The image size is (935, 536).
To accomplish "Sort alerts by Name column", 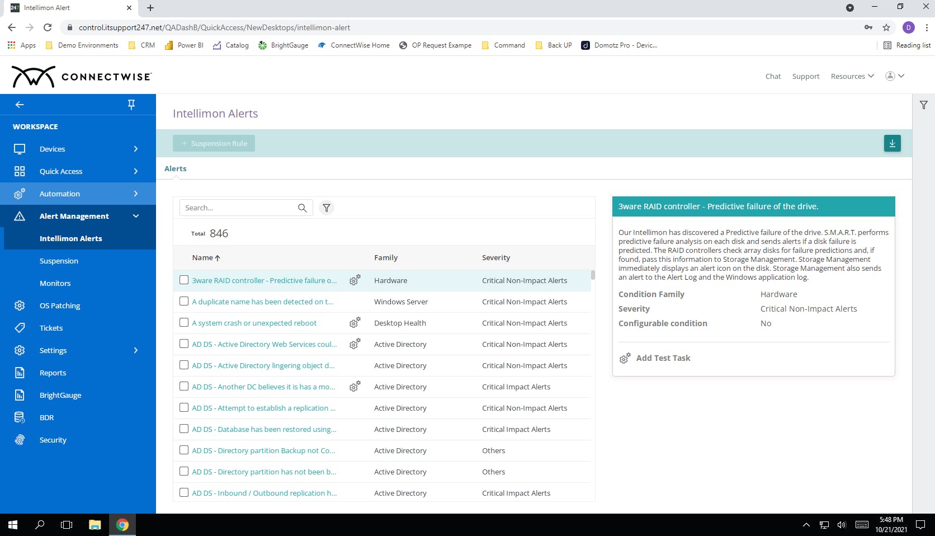I will (206, 257).
